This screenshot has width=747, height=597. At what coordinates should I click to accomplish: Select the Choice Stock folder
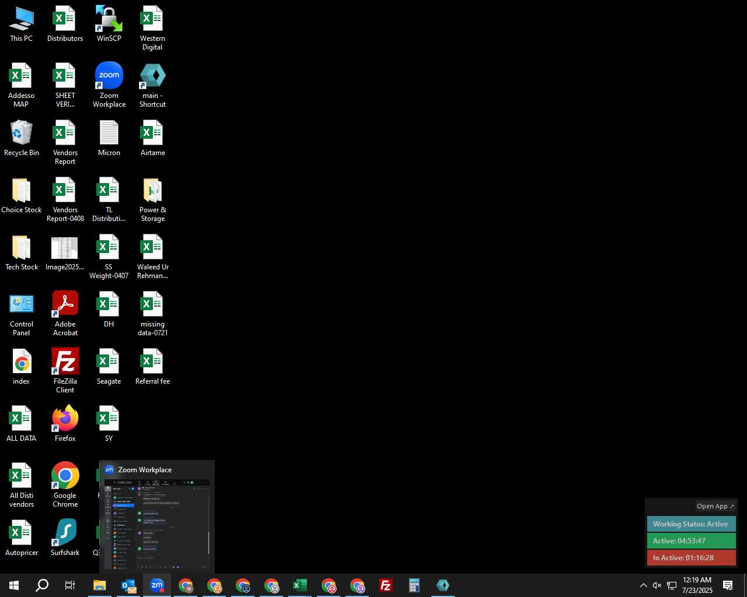[x=22, y=196]
